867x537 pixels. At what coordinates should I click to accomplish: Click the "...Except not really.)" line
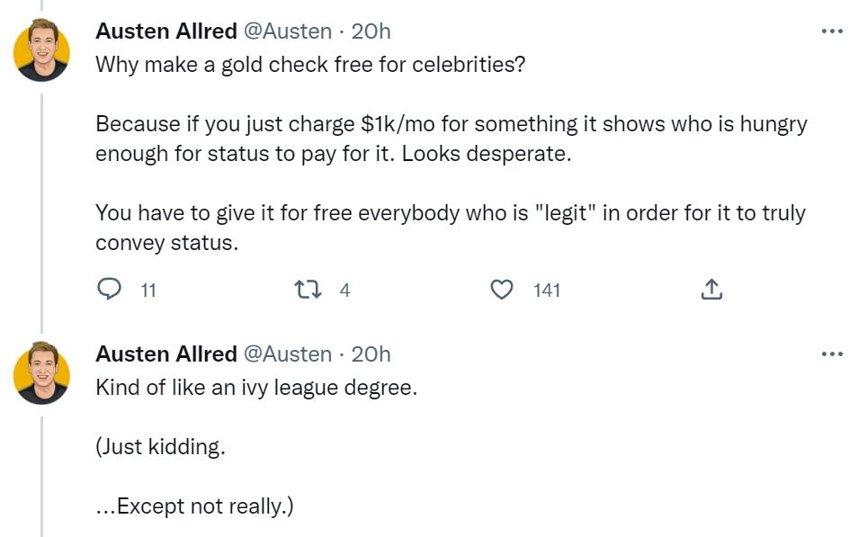(194, 506)
